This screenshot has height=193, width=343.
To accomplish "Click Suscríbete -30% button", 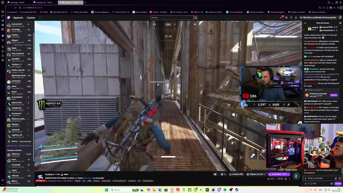I will point(279,174).
